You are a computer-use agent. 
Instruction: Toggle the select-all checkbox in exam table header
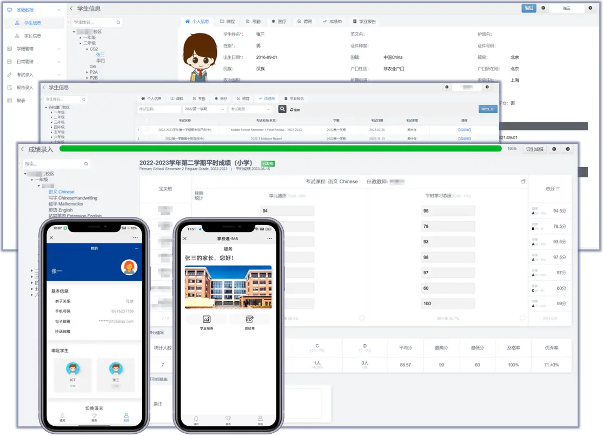[147, 121]
